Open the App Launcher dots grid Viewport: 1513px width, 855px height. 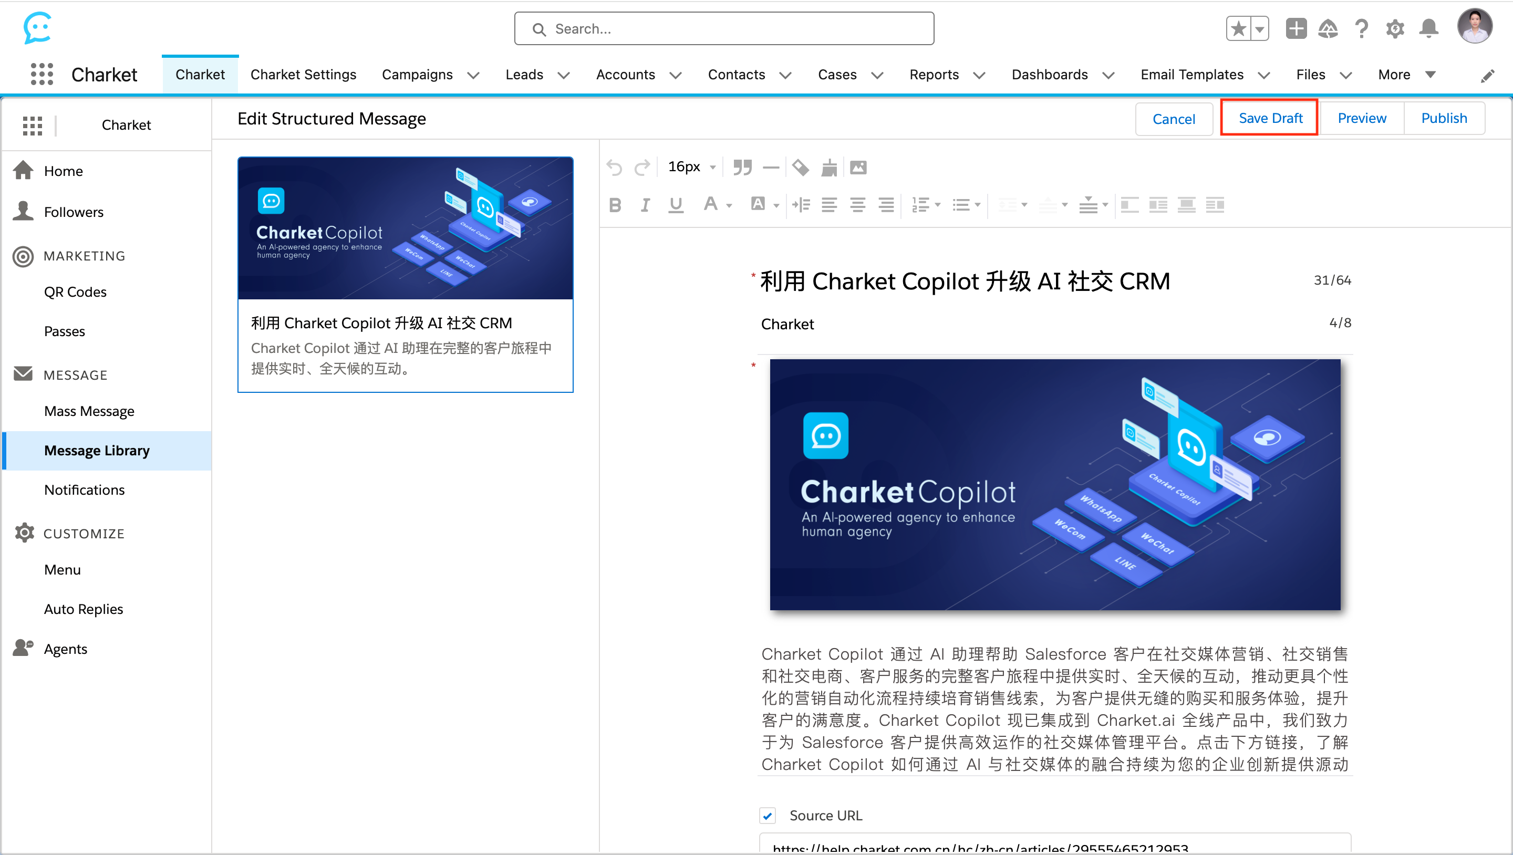(x=42, y=74)
